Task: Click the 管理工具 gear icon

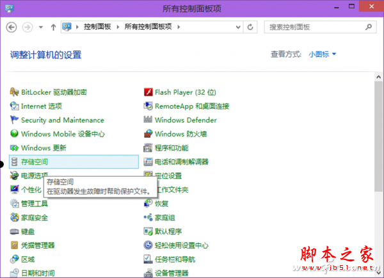Action: click(15, 204)
